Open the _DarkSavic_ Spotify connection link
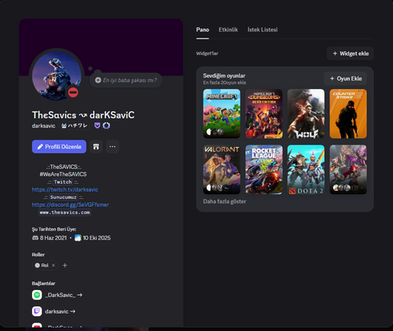Viewport: 393px width, 331px height. [64, 295]
